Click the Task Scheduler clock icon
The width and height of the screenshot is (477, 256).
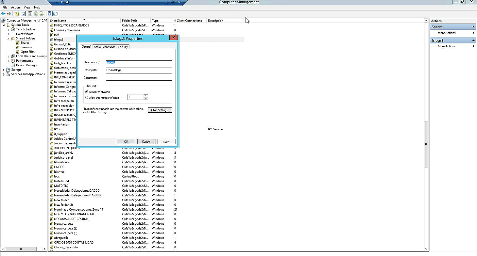point(13,29)
